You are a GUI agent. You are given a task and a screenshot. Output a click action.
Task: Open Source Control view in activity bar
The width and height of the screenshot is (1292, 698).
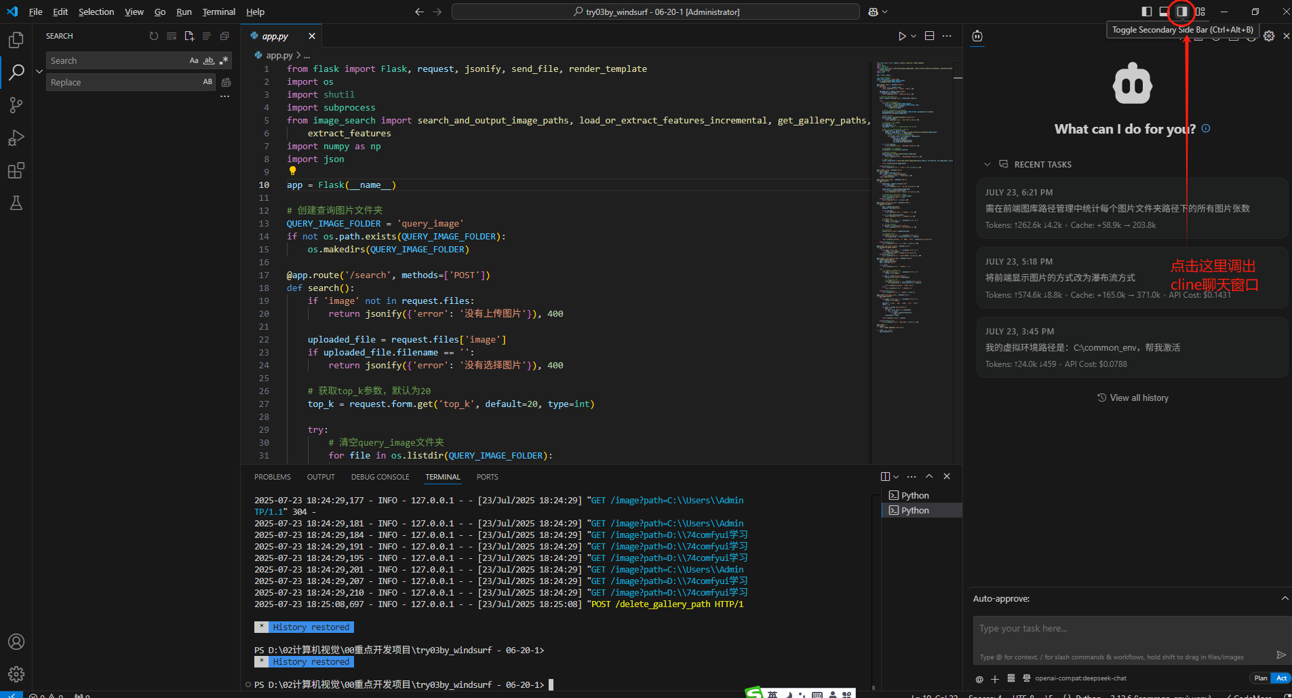[16, 105]
